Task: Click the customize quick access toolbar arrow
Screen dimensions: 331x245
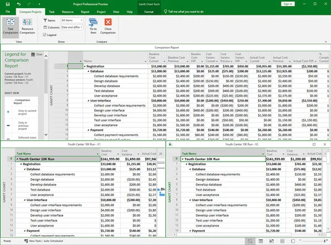Action: [39, 4]
